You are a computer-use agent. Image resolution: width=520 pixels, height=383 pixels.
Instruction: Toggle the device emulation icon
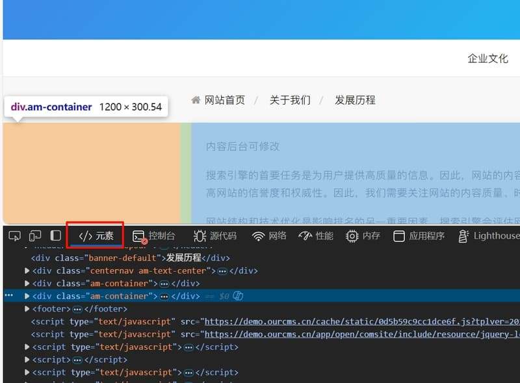[x=35, y=236]
